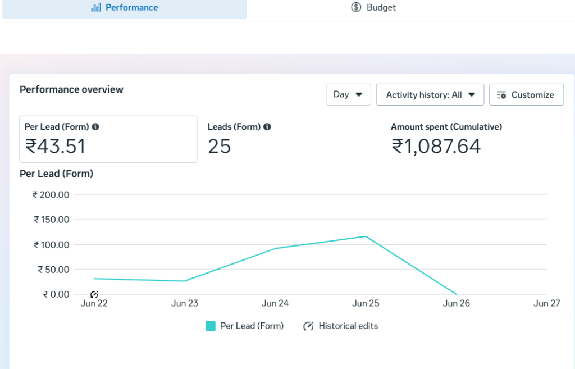Click Historical edits legend icon
575x369 pixels.
[x=308, y=326]
